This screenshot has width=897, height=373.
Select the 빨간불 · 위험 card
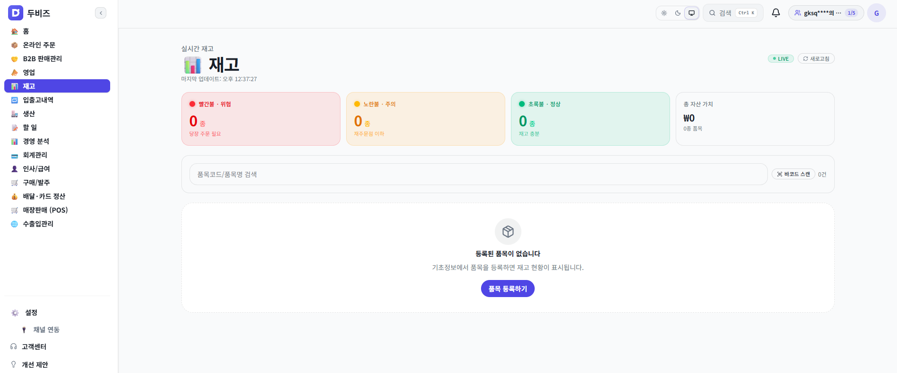coord(261,119)
